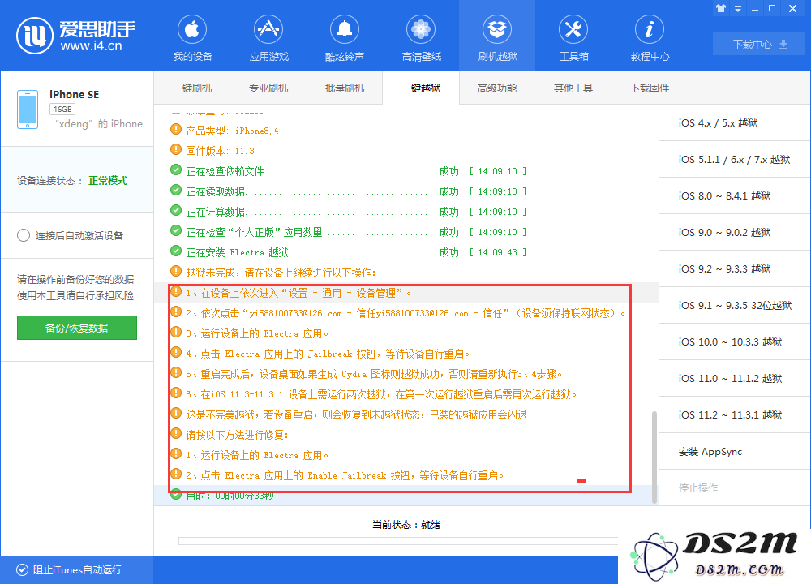Click log line 正在检查依赖文件

pos(356,171)
